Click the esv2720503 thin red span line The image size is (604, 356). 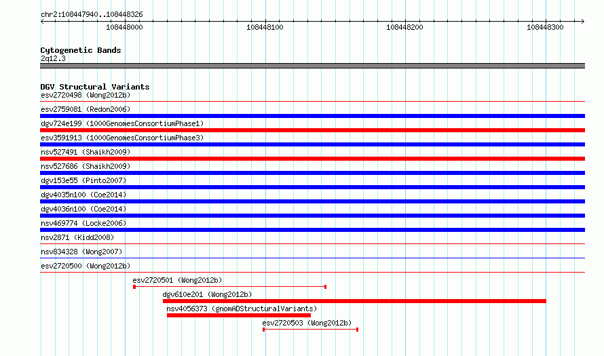tap(310, 330)
